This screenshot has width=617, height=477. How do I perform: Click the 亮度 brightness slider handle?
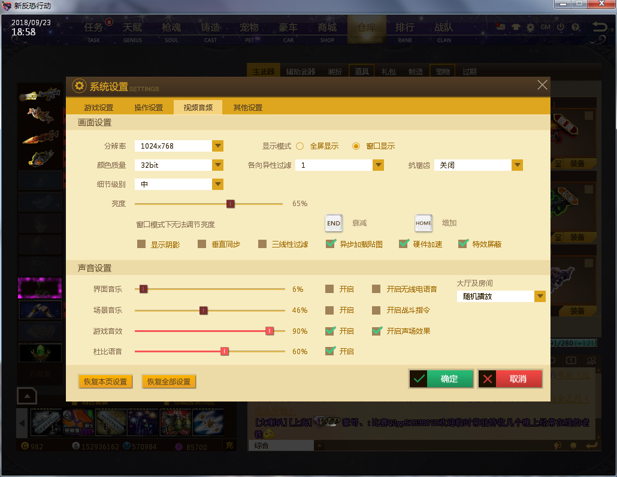231,204
